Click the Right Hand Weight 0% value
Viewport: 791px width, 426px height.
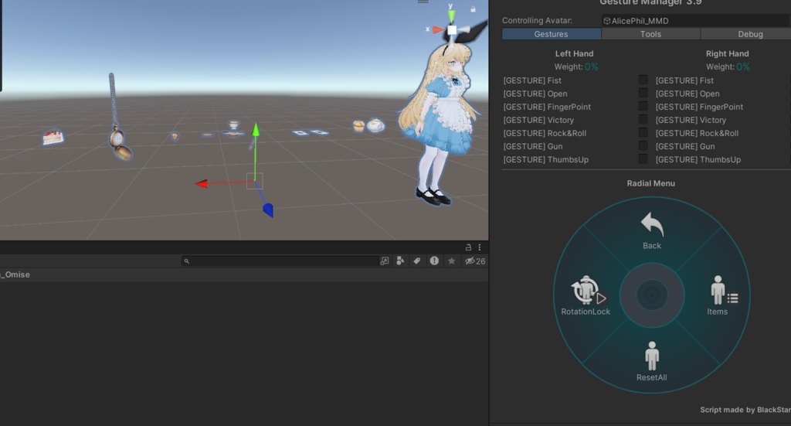pos(743,66)
